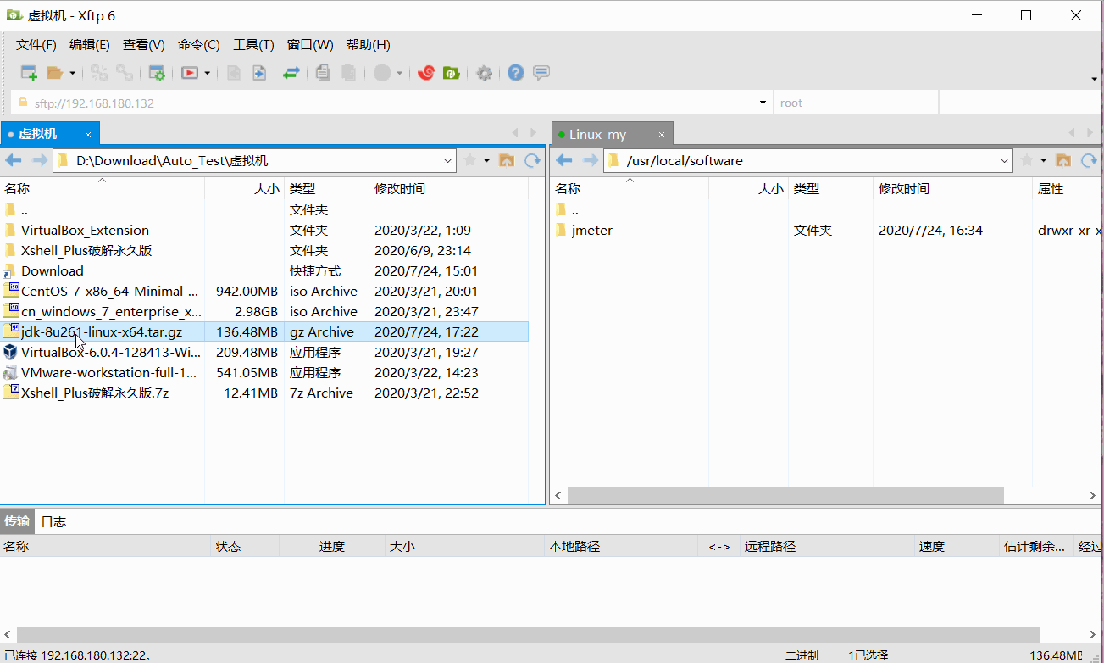This screenshot has width=1104, height=663.
Task: Open Options gear icon in toolbar
Action: [x=484, y=73]
